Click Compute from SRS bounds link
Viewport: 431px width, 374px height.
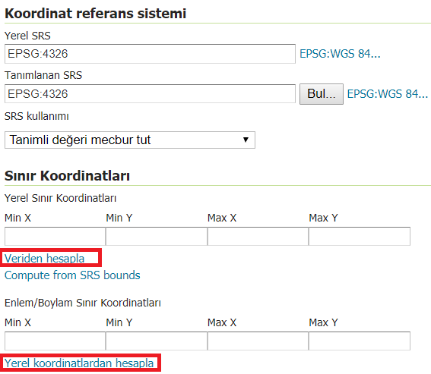72,275
